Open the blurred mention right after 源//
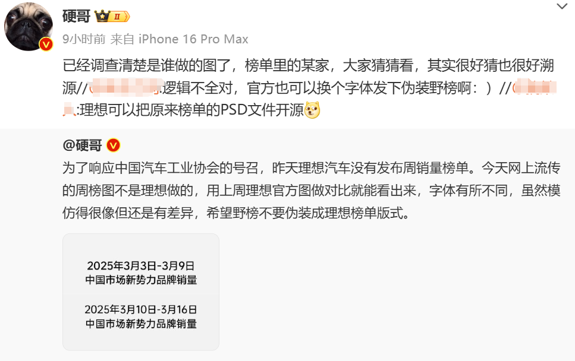This screenshot has height=361, width=575. [x=125, y=88]
